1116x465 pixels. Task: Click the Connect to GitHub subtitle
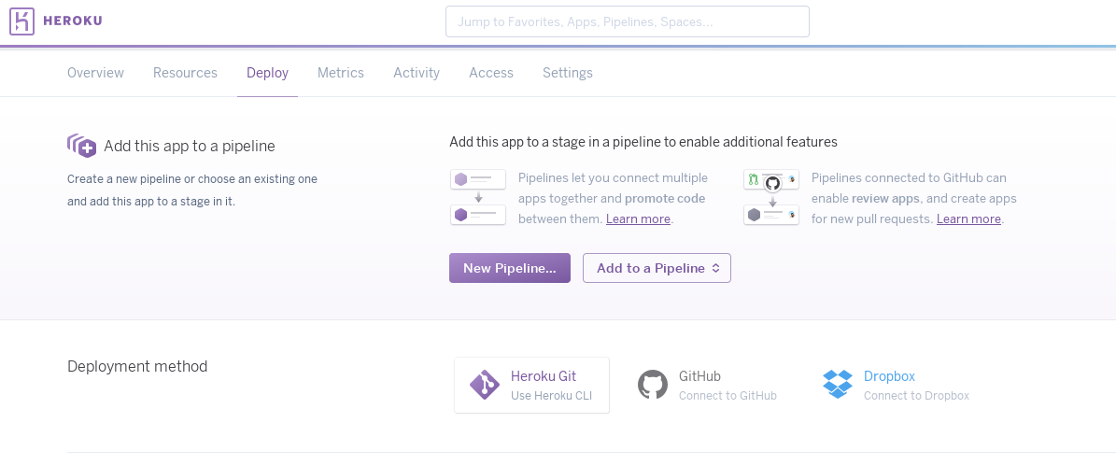[x=728, y=396]
